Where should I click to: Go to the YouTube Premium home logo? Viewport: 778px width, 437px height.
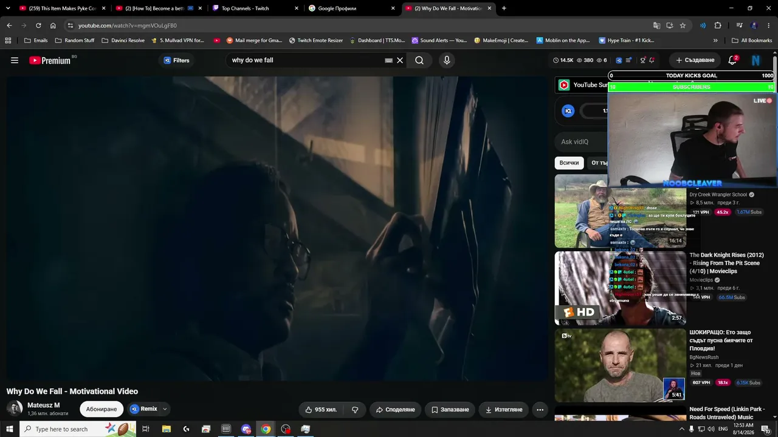[50, 60]
